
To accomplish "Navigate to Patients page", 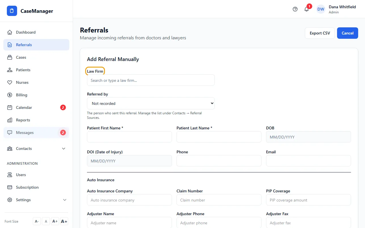I will [36, 70].
